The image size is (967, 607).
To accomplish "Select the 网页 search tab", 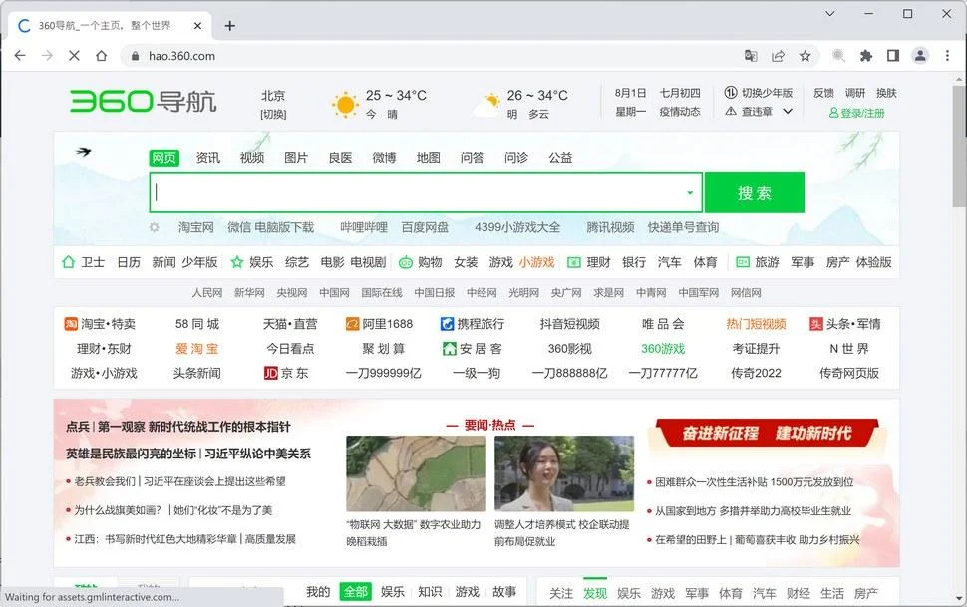I will pos(164,158).
